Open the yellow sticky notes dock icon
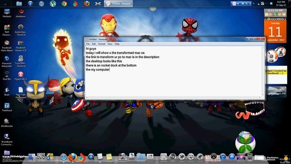The height and width of the screenshot is (164, 291). coord(109,157)
